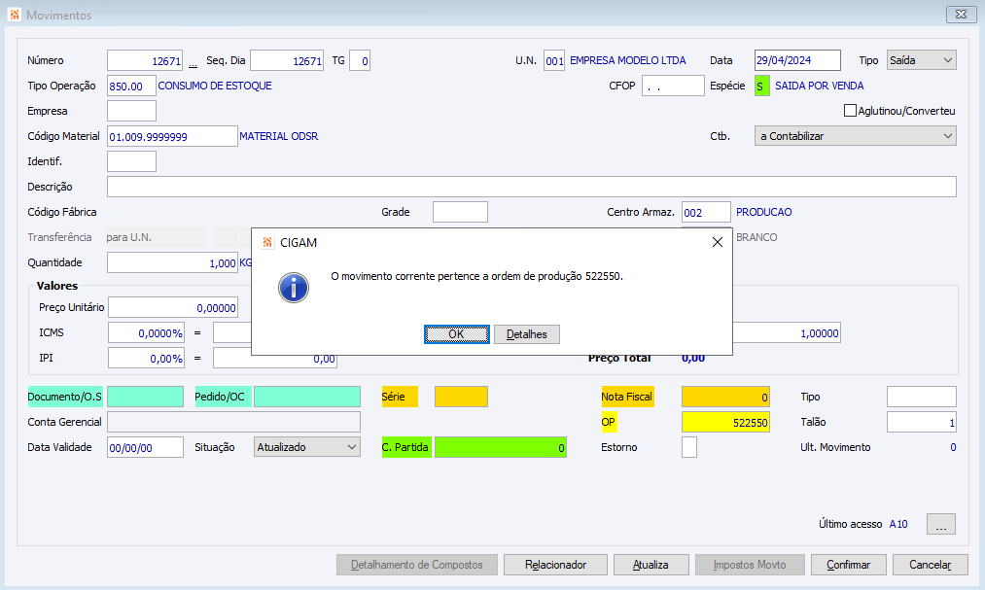Click the Ult. Movimento value 0
The width and height of the screenshot is (985, 590).
(953, 447)
